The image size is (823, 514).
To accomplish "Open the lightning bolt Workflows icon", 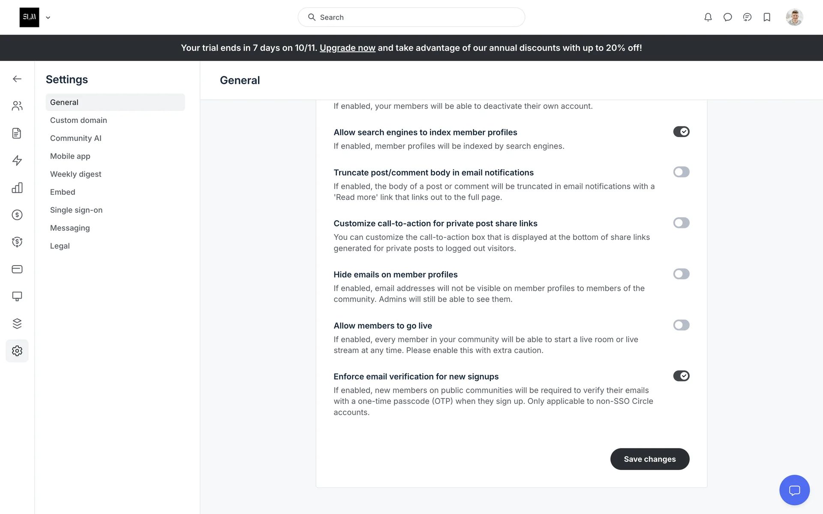I will 17,160.
